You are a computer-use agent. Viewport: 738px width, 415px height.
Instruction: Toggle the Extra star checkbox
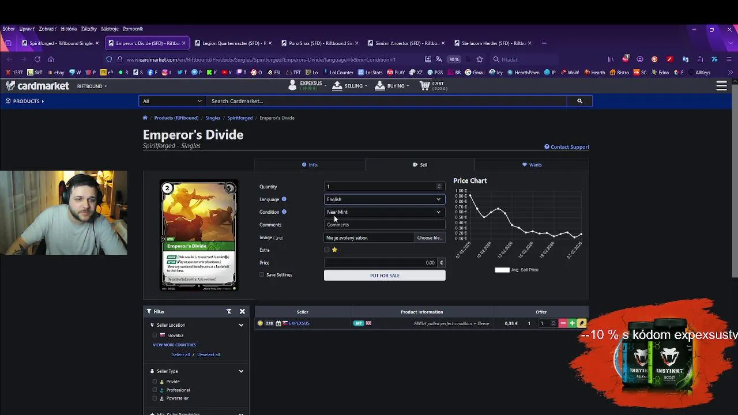pyautogui.click(x=327, y=250)
